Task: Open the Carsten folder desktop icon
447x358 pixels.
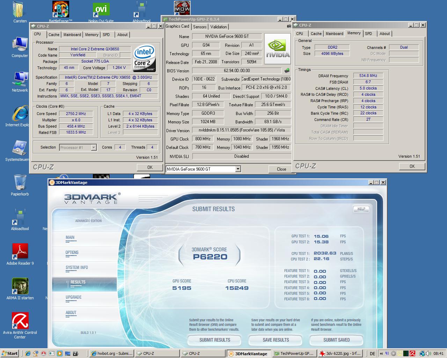Action: coord(20,12)
